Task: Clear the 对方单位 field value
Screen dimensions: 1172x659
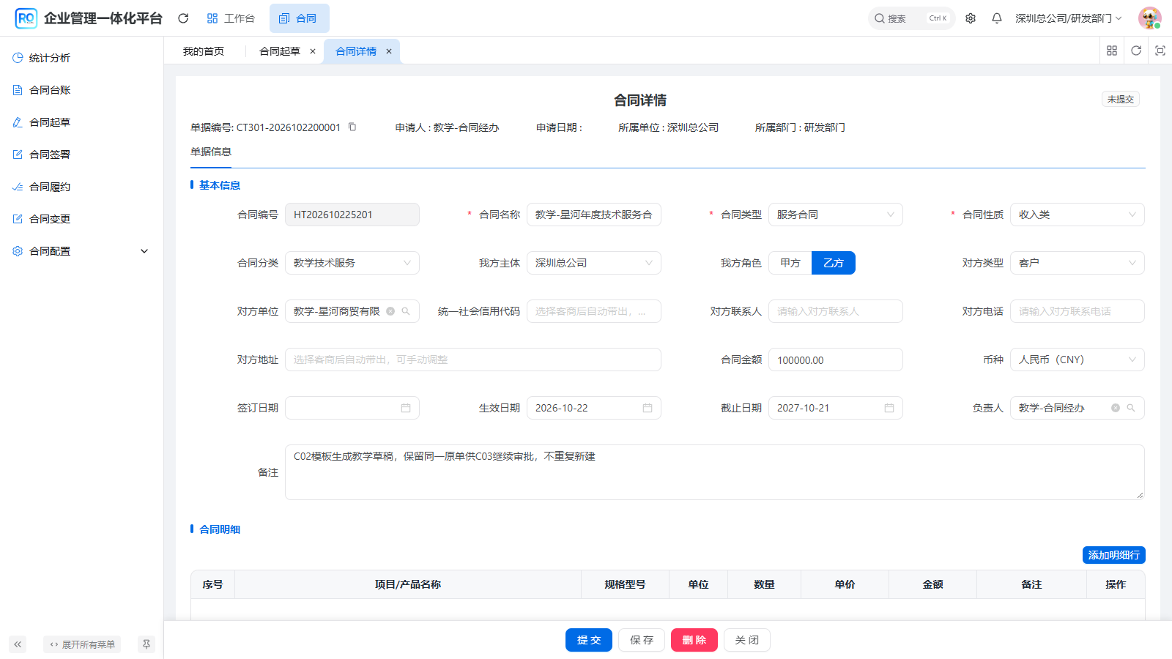Action: tap(390, 311)
